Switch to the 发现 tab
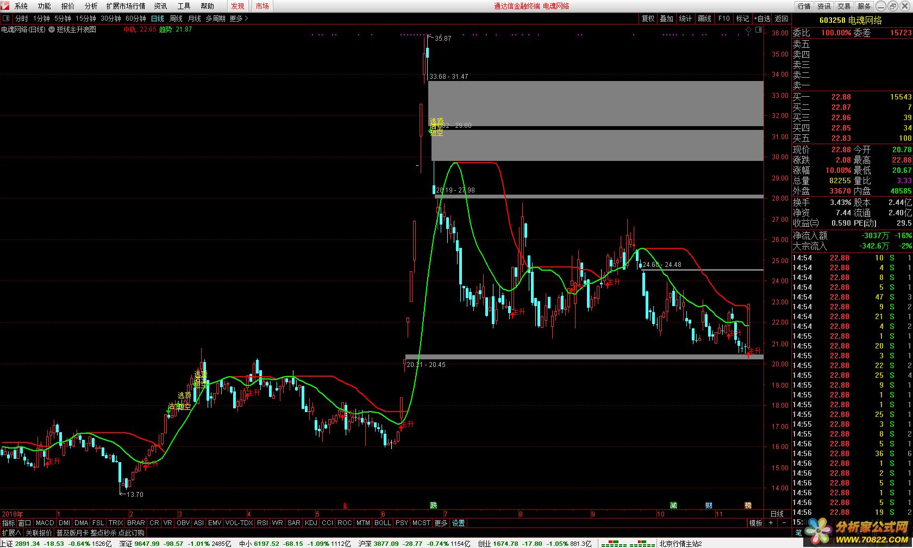The width and height of the screenshot is (913, 548). pyautogui.click(x=237, y=6)
